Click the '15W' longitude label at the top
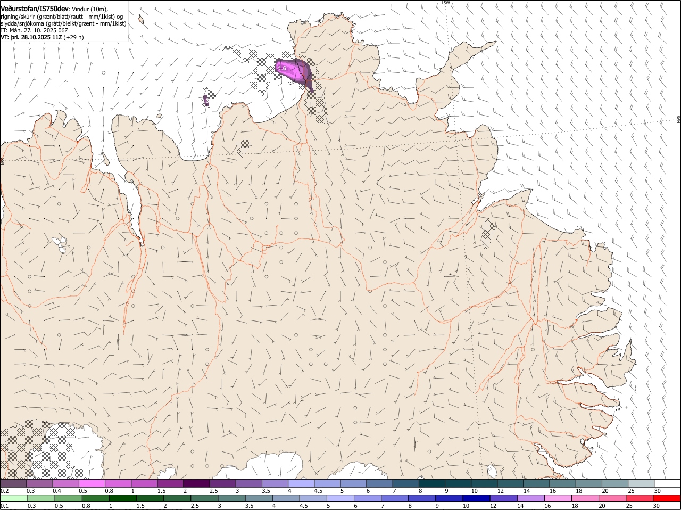The height and width of the screenshot is (510, 681). pos(445,3)
